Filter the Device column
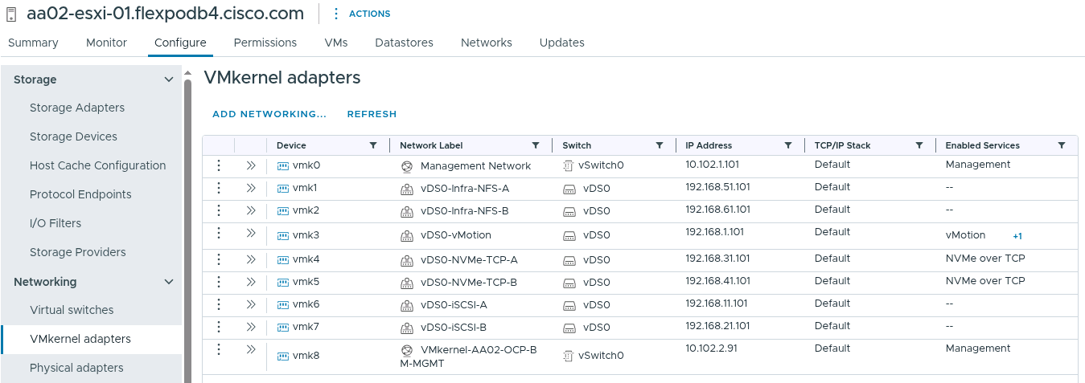1085x383 pixels. (372, 145)
